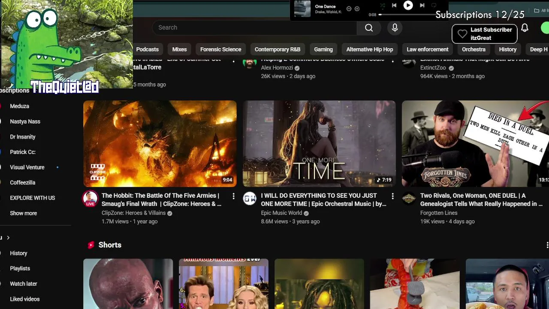Open the Nastya Nass subscription

[x=25, y=121]
